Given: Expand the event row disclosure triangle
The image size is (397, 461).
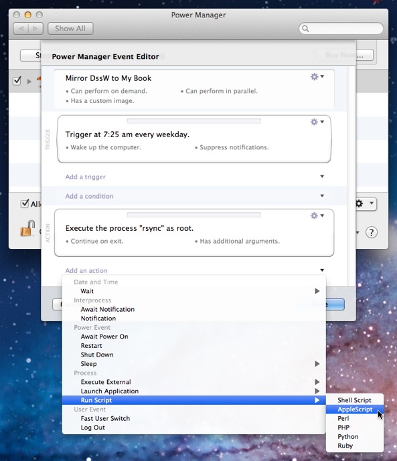Looking at the screenshot, I should click(x=29, y=82).
